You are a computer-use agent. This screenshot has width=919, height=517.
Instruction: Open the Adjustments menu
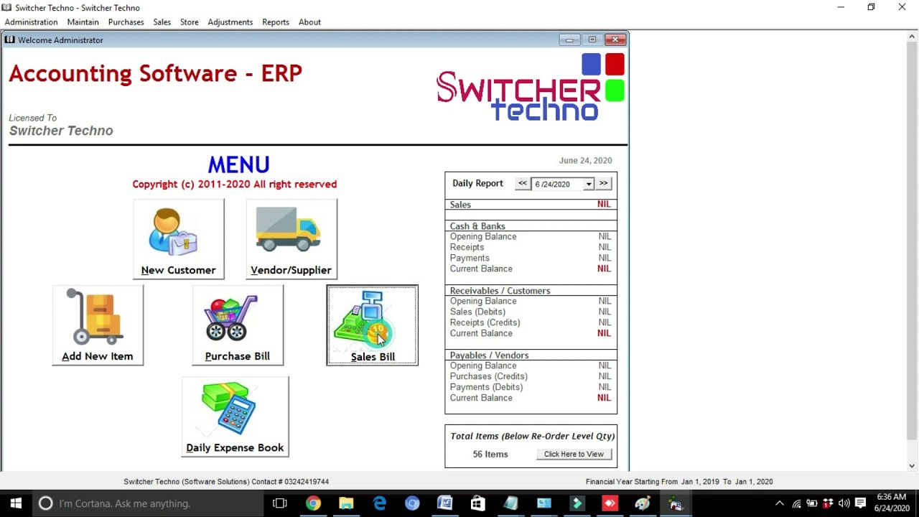[x=230, y=22]
